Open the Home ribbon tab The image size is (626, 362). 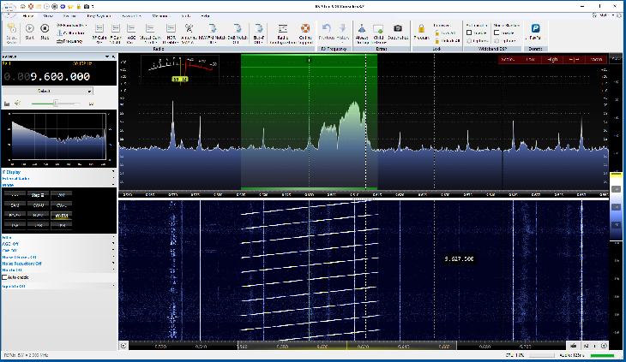click(x=30, y=15)
